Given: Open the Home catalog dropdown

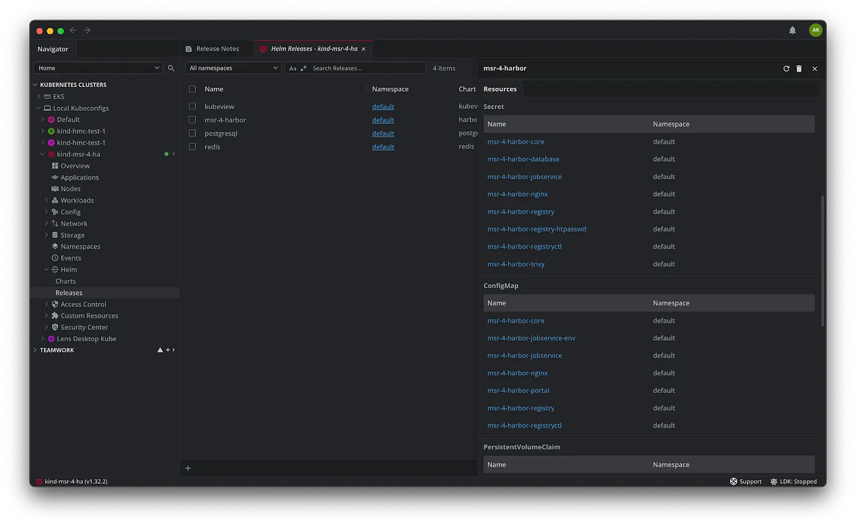Looking at the screenshot, I should tap(98, 68).
